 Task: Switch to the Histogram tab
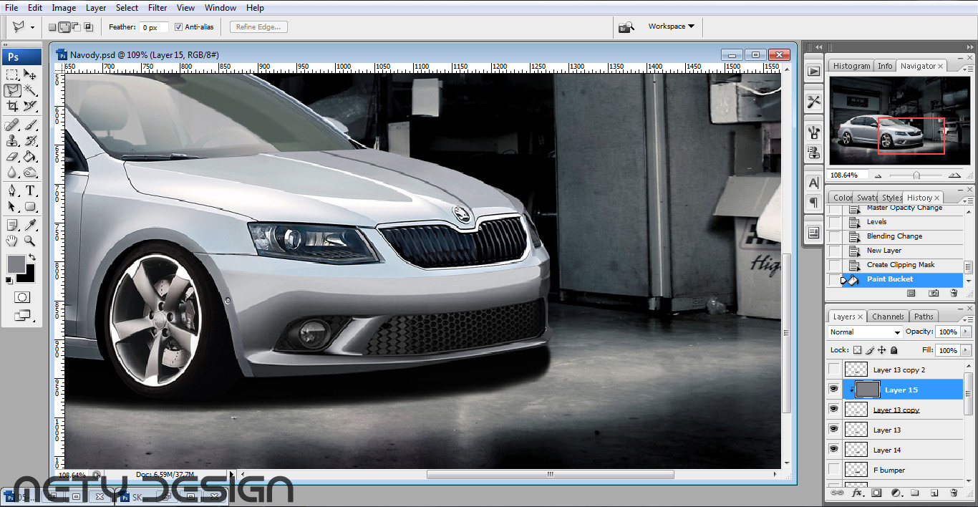tap(851, 66)
